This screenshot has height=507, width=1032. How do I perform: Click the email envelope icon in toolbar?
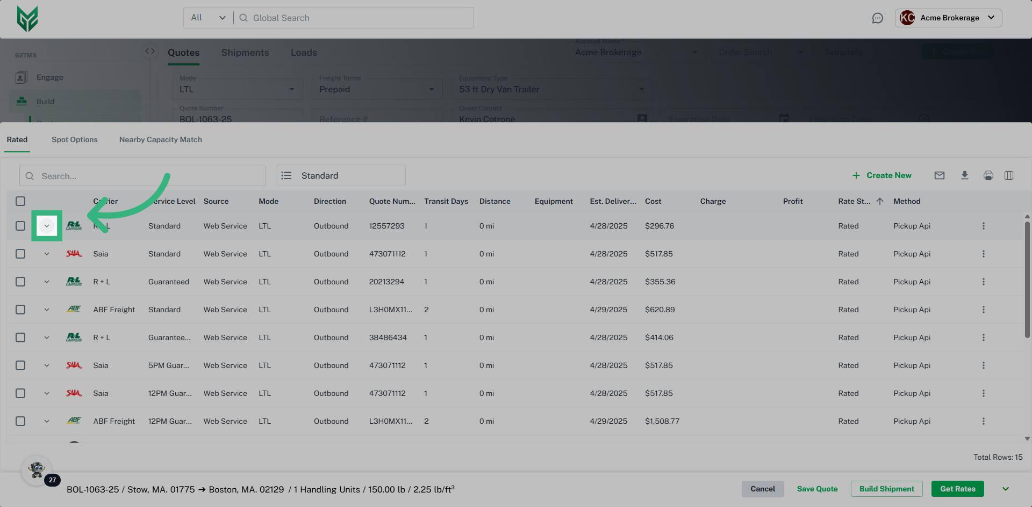point(939,175)
